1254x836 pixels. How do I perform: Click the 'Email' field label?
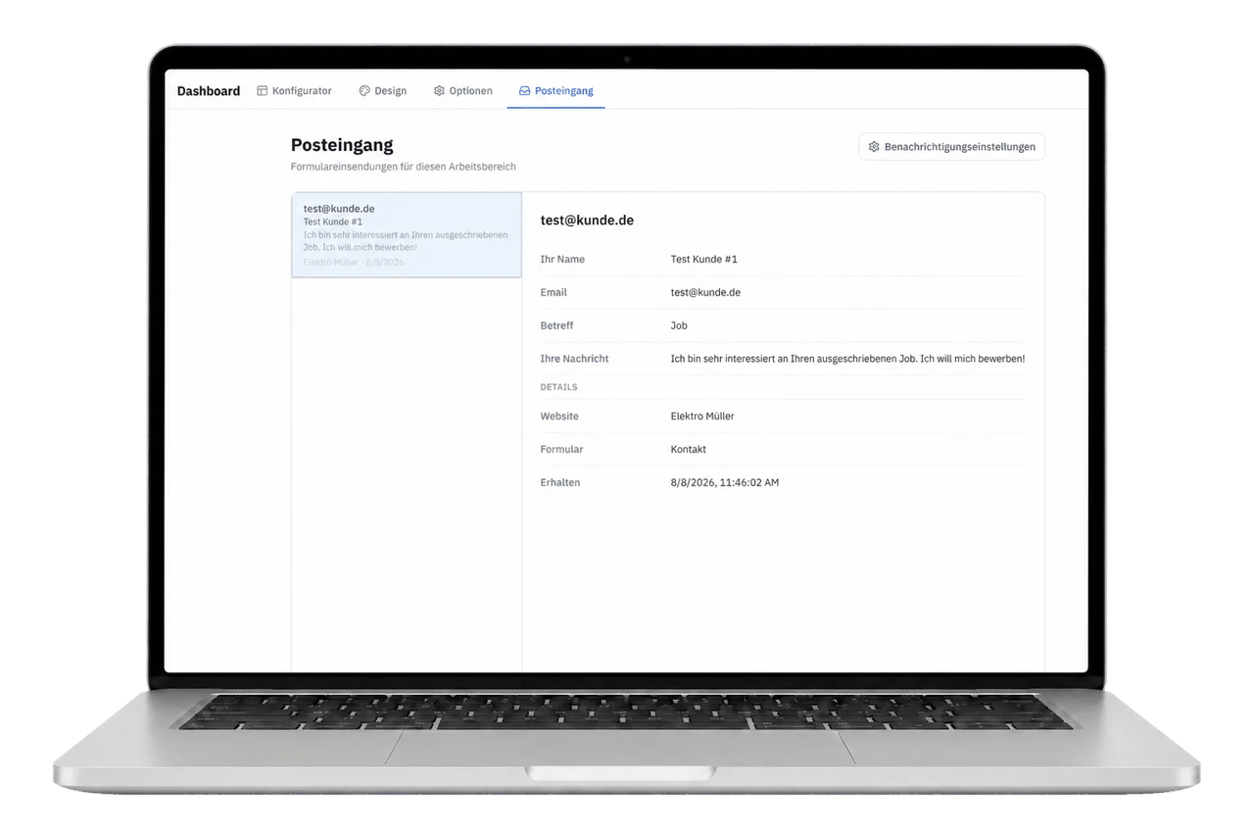pyautogui.click(x=554, y=293)
